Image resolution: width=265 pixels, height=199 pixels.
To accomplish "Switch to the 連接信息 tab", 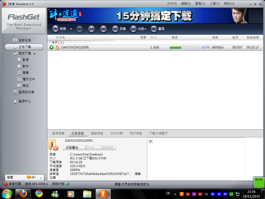I will [x=97, y=133].
